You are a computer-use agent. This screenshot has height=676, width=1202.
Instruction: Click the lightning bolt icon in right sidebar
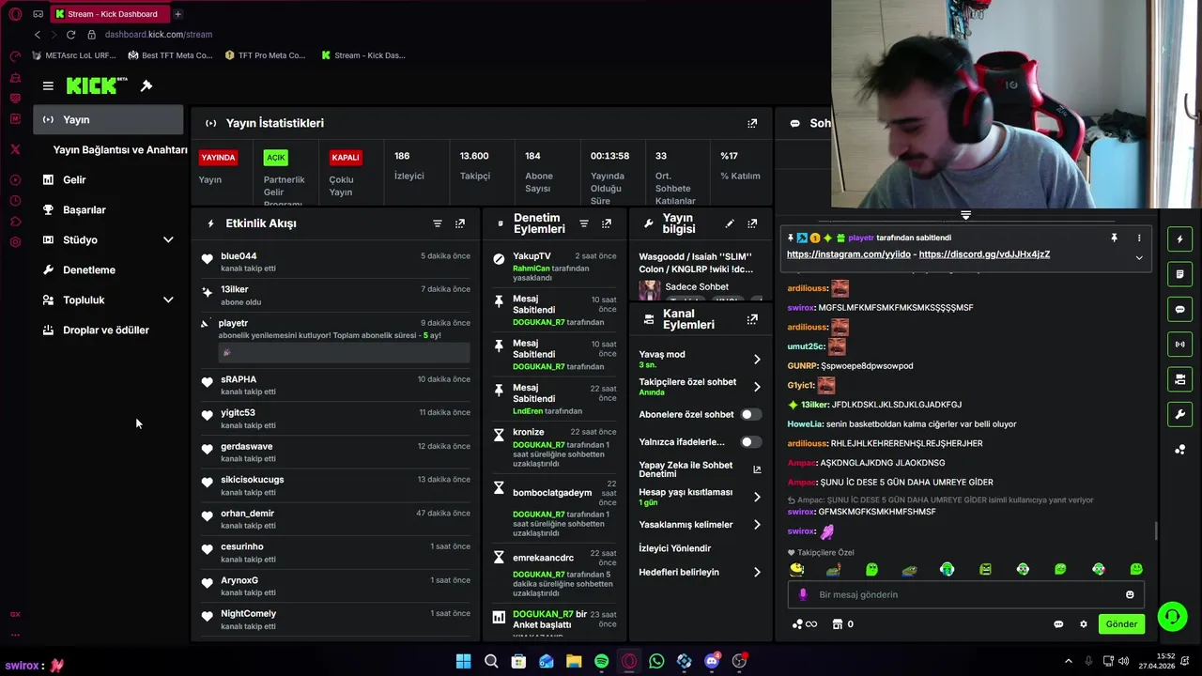[1180, 239]
